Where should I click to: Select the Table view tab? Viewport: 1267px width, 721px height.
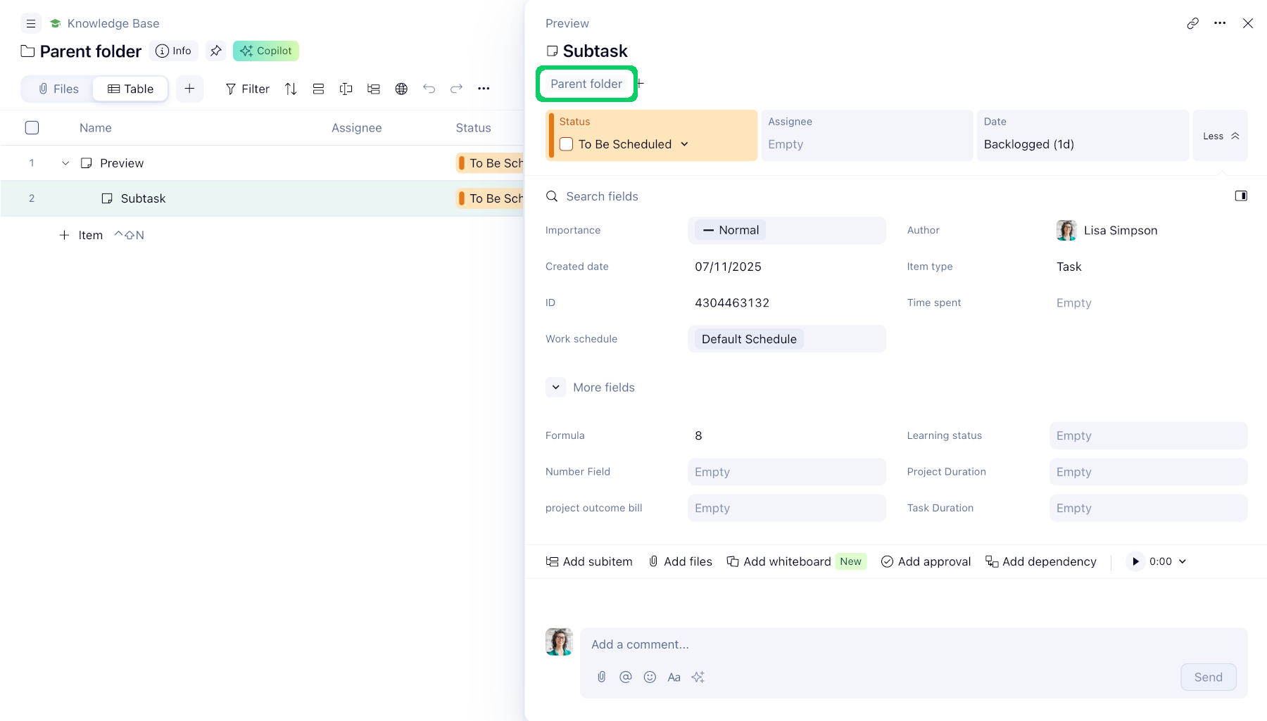pyautogui.click(x=131, y=89)
